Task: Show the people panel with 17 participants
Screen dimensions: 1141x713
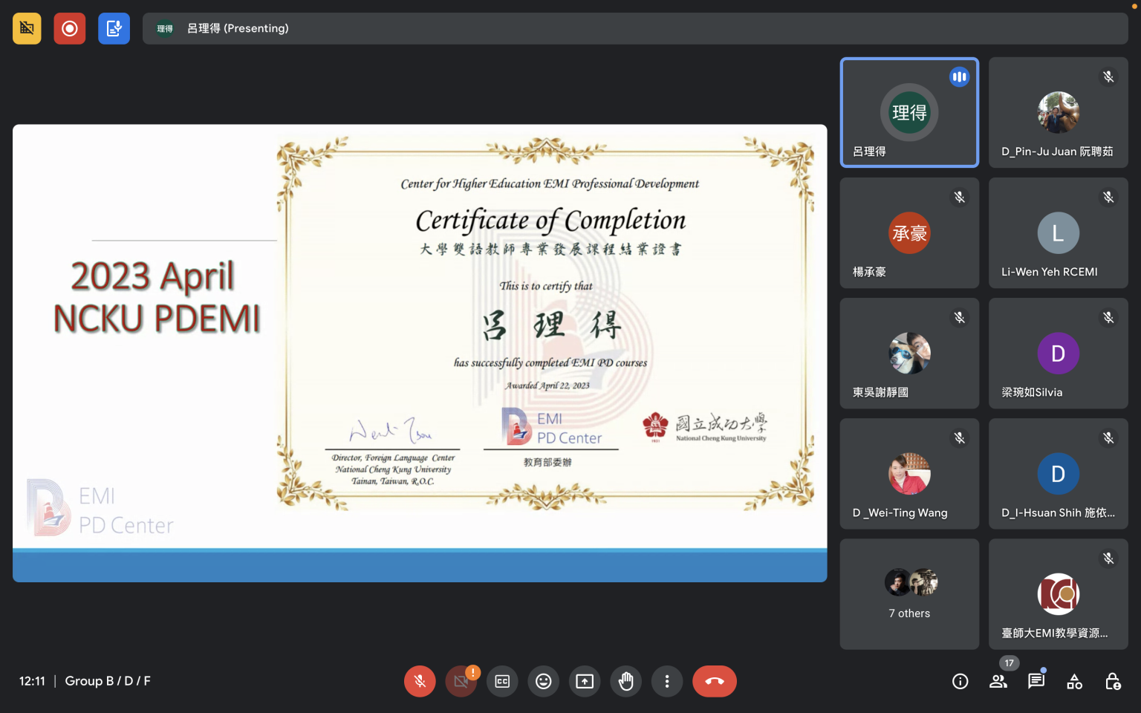Action: coord(998,681)
